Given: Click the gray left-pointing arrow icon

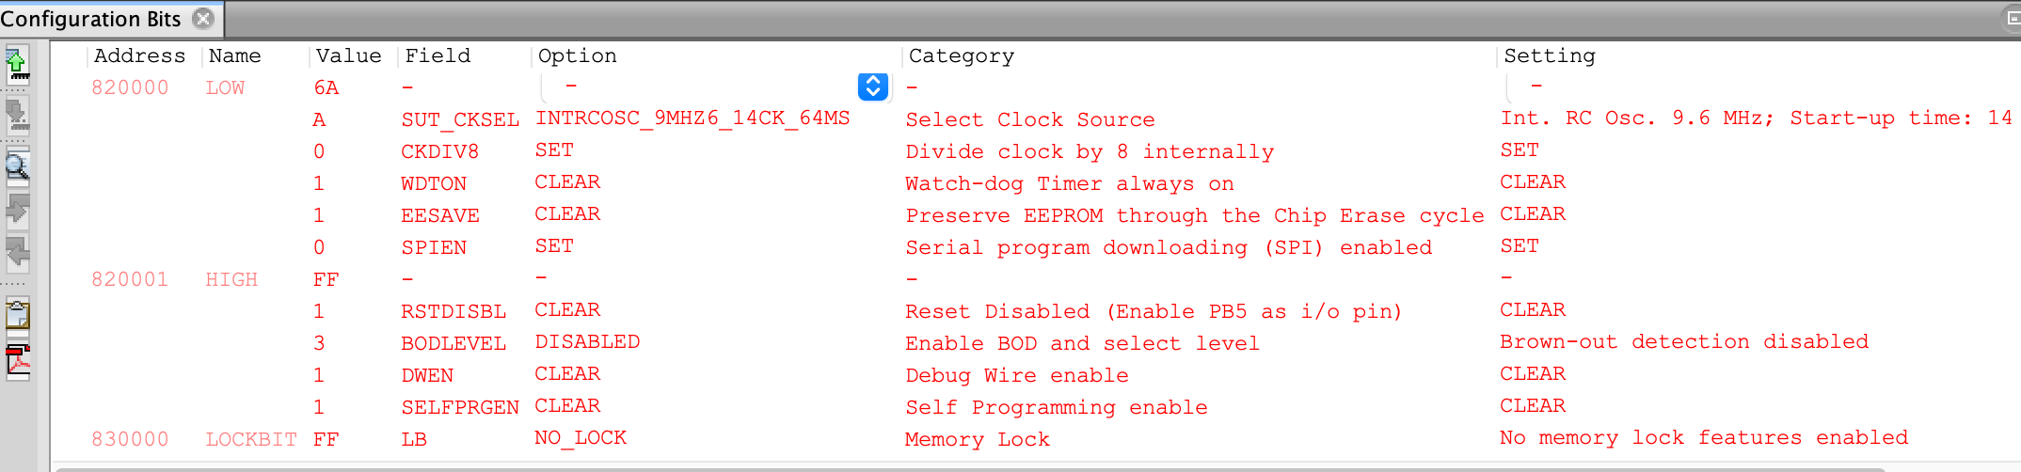Looking at the screenshot, I should pos(17,252).
